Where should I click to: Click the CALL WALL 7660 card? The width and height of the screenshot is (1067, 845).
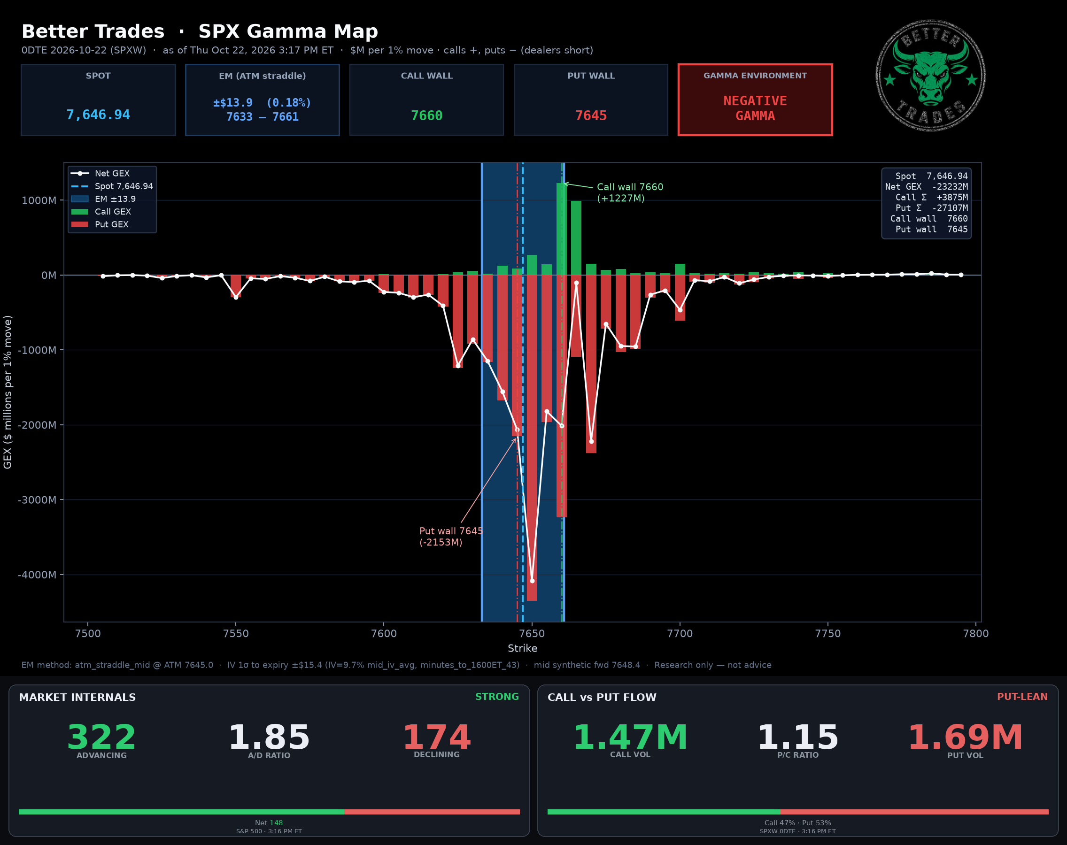pos(426,100)
